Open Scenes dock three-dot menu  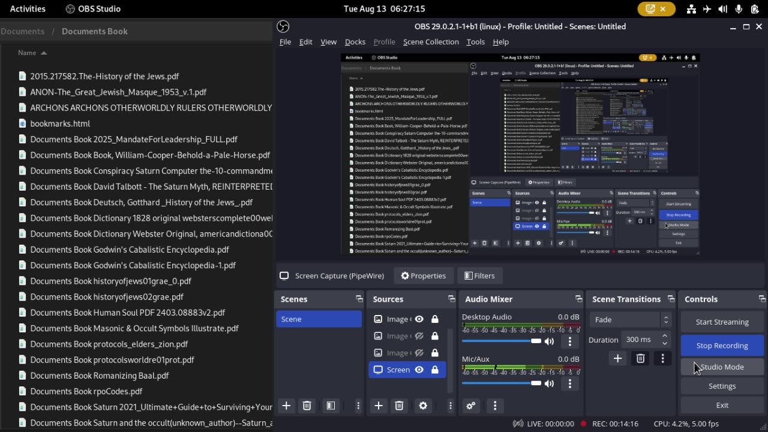(x=358, y=406)
